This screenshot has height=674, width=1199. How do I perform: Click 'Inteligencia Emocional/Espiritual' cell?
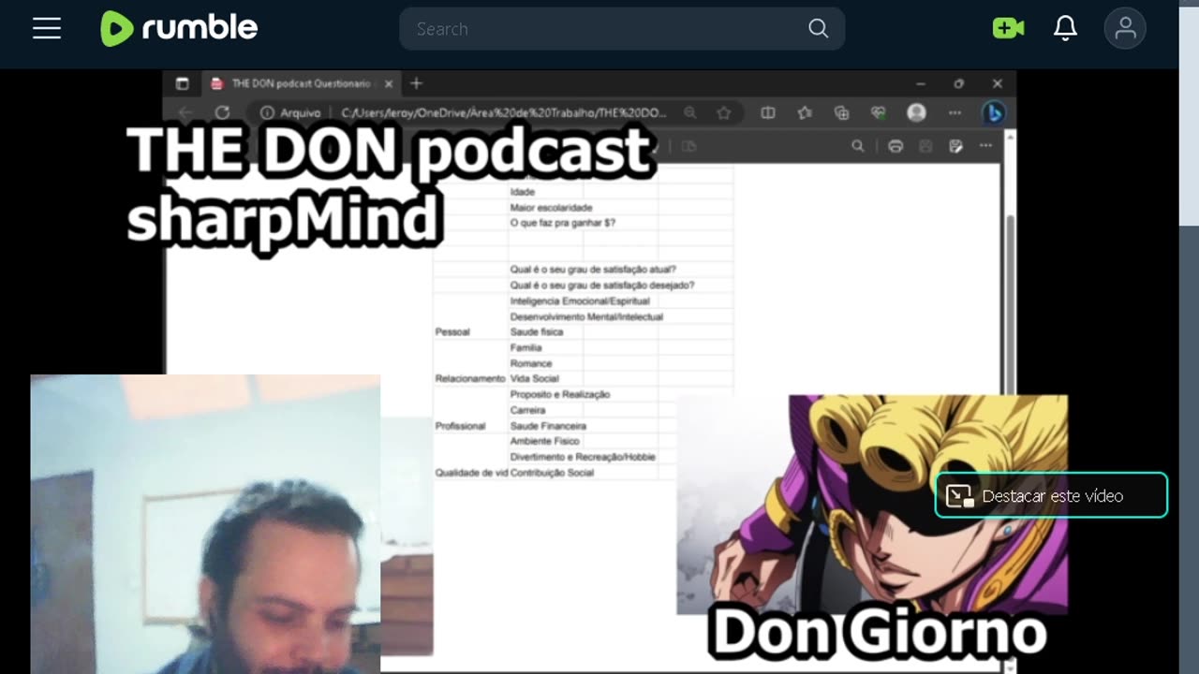click(580, 301)
